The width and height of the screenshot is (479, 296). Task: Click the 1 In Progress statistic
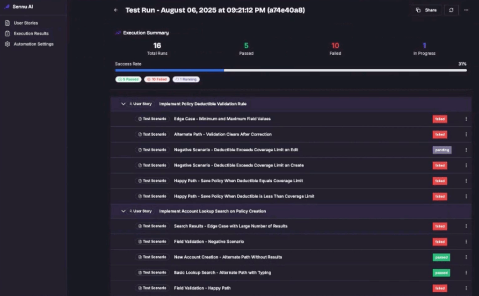click(424, 49)
